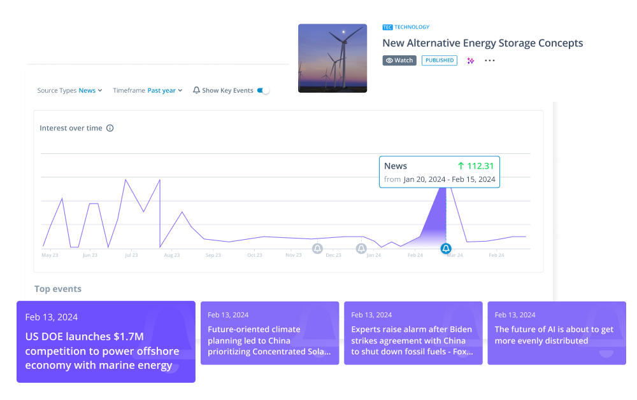The height and width of the screenshot is (400, 637).
Task: Select the highlighted key event marker on the chart
Action: 445,249
